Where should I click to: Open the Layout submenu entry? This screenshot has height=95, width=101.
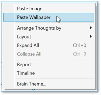[x=48, y=37]
